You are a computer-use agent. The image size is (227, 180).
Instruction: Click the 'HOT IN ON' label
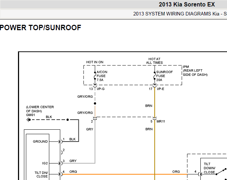pos(95,62)
